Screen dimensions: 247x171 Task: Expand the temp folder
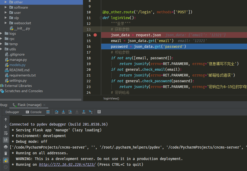tap(1, 44)
